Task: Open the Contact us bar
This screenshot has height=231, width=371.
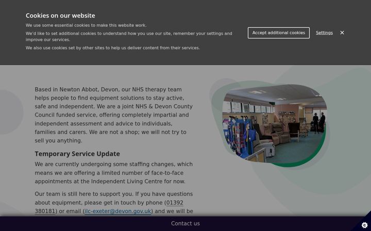Action: point(185,223)
